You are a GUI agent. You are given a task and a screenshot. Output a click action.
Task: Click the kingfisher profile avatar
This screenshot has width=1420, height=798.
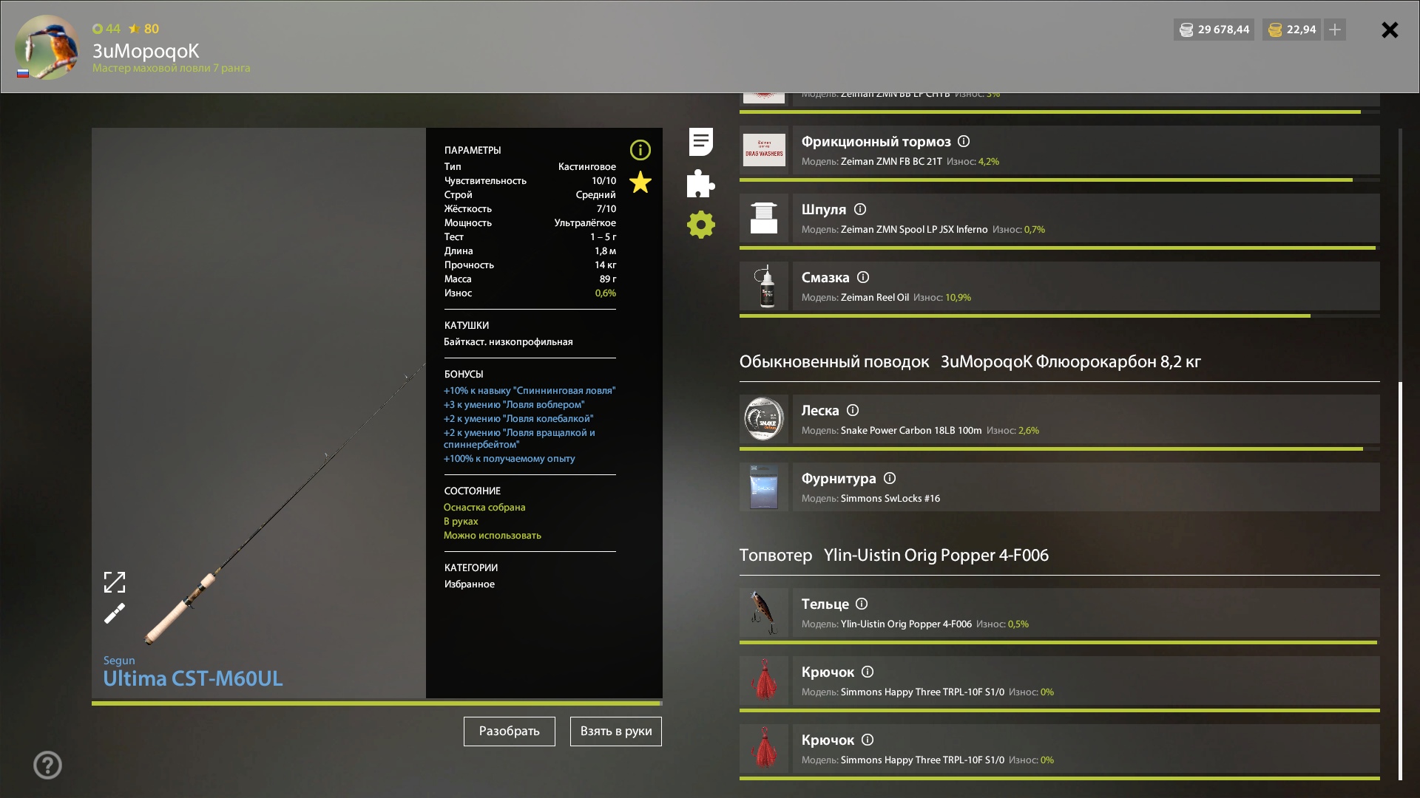pyautogui.click(x=47, y=47)
